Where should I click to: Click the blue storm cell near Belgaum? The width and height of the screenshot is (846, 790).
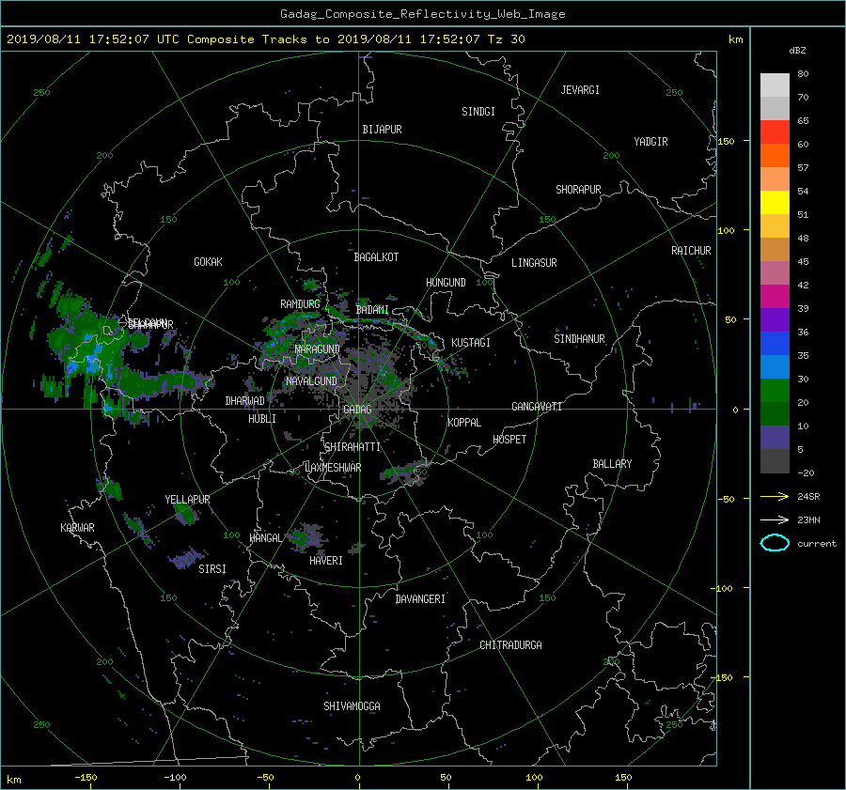[x=93, y=360]
